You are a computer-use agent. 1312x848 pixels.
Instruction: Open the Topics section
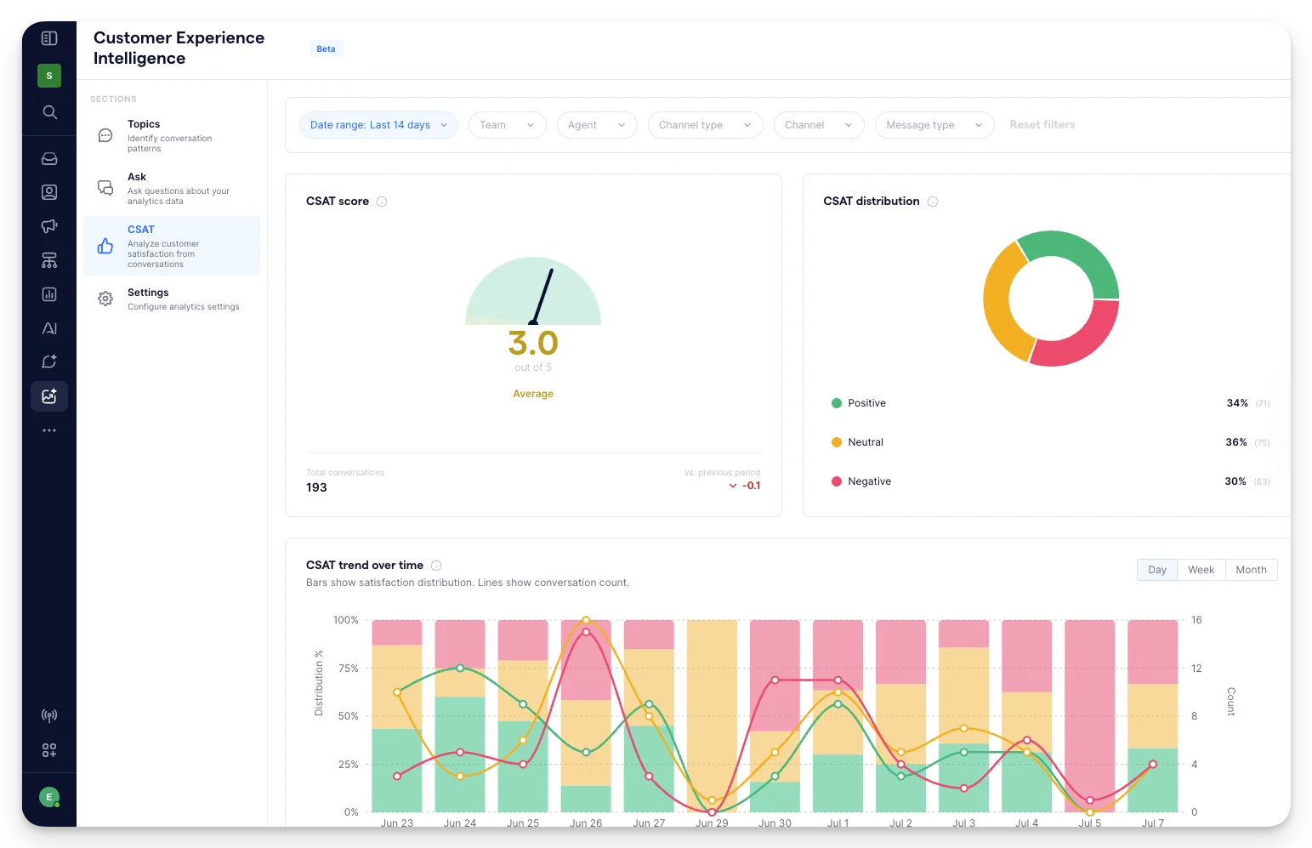(172, 135)
